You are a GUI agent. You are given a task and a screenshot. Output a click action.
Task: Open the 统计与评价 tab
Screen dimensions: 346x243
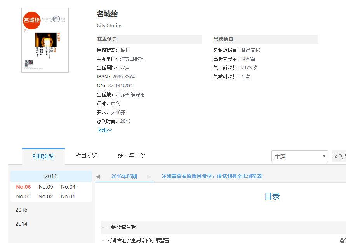click(x=132, y=156)
